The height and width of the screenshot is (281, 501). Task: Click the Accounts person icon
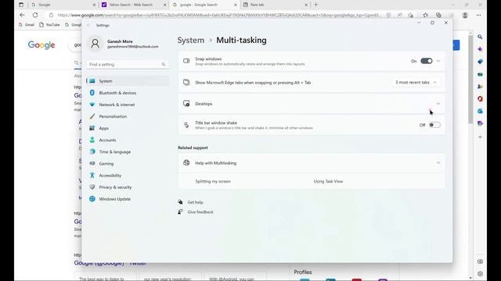click(x=92, y=140)
